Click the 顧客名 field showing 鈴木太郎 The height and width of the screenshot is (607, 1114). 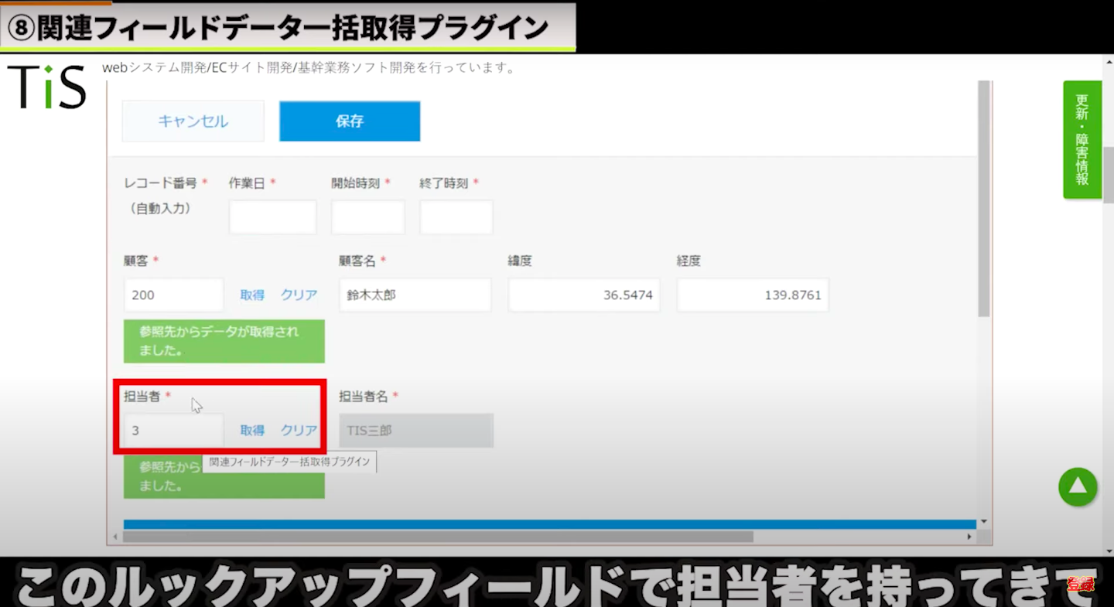[x=415, y=295]
